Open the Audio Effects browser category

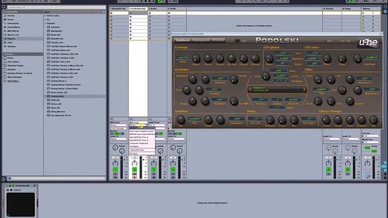13,27
